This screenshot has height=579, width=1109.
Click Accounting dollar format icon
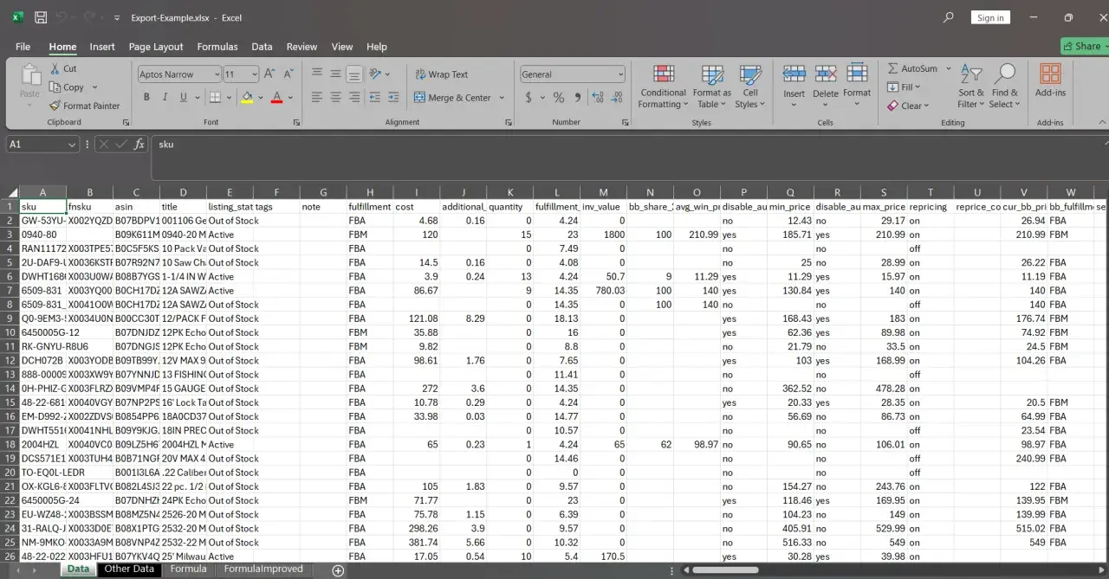click(x=529, y=98)
